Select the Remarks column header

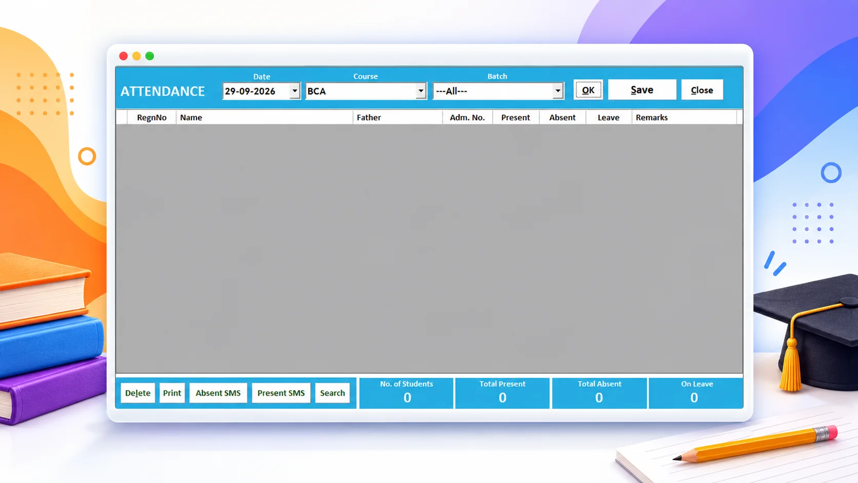[684, 118]
